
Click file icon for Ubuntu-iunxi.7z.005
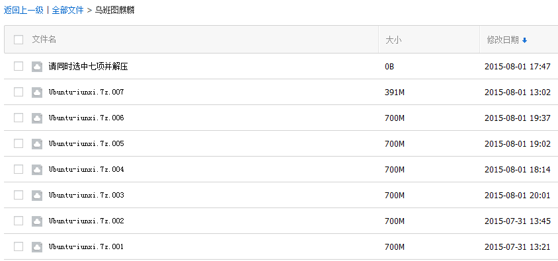coord(37,144)
